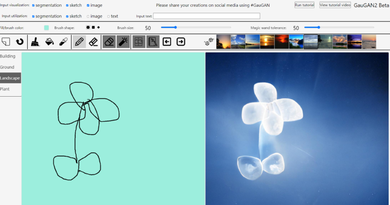Select the pencil sketch tool
390x205 pixels.
(x=79, y=42)
